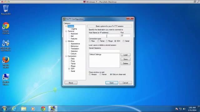Choose Only on clean exit option
The width and height of the screenshot is (200, 112).
tap(118, 74)
